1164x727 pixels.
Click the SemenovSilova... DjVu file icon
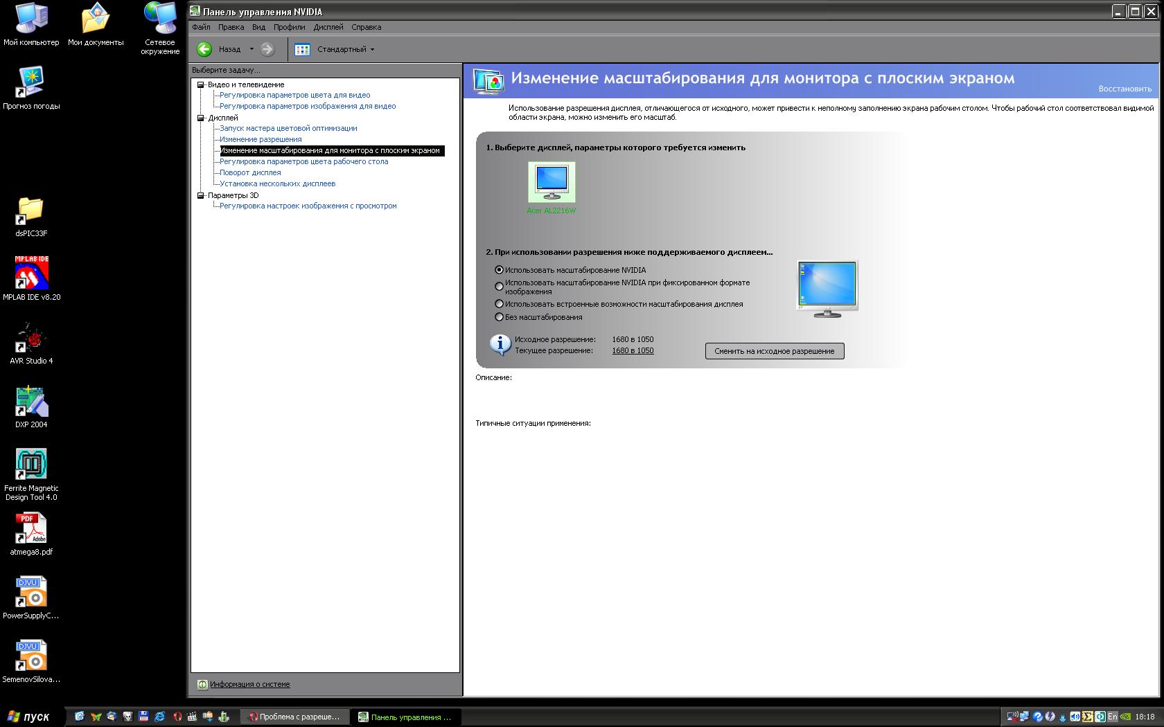point(31,656)
